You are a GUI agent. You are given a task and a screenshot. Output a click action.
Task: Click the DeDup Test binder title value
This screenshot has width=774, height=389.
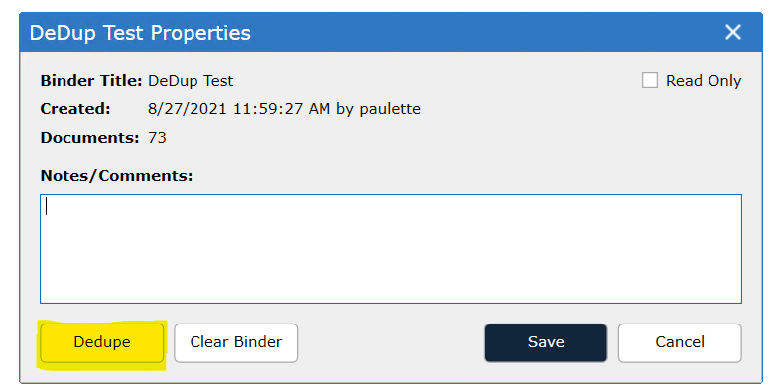click(x=191, y=81)
